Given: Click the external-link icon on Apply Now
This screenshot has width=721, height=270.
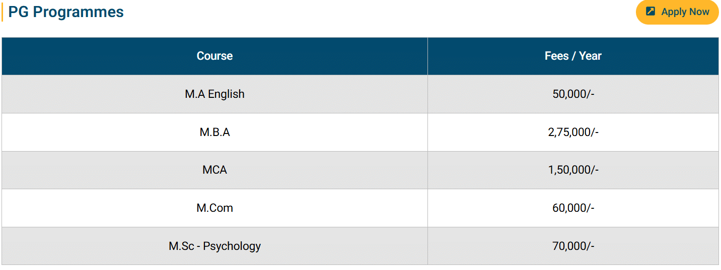Looking at the screenshot, I should pos(651,12).
